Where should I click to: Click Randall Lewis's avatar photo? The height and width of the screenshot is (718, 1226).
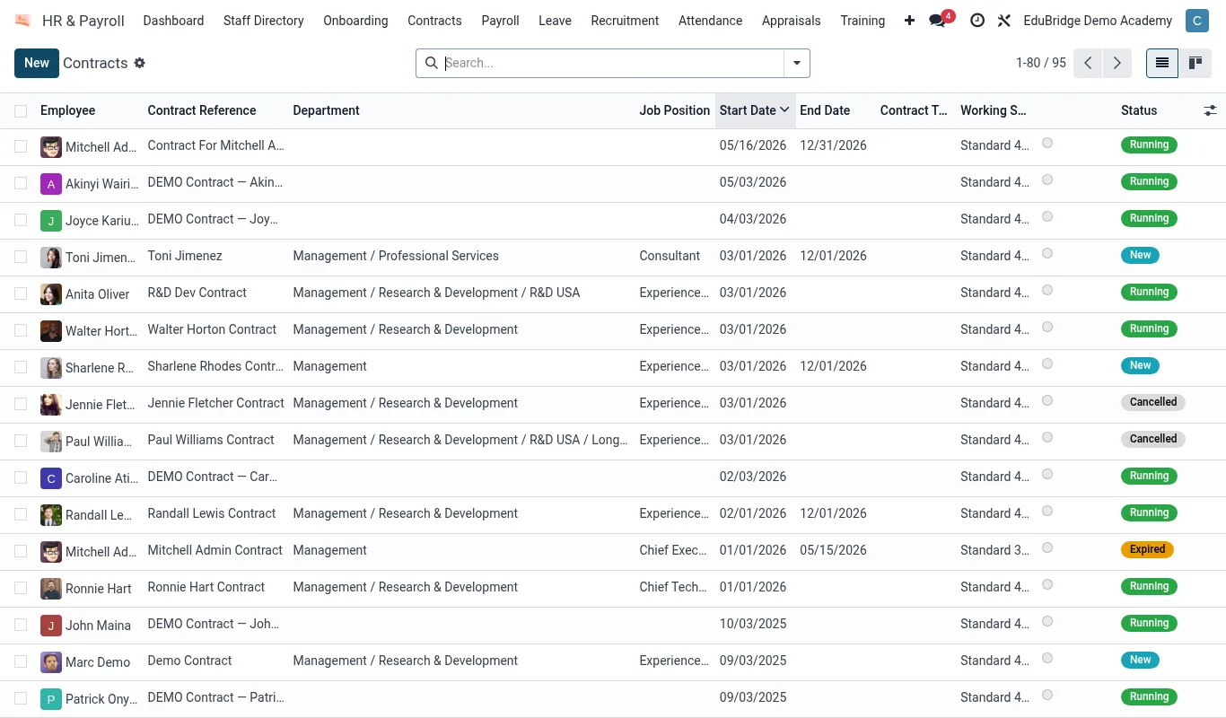coord(51,514)
